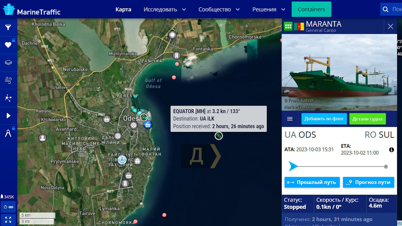The height and width of the screenshot is (226, 402).
Task: Toggle the auto-refresh infinity button
Action: 8,207
